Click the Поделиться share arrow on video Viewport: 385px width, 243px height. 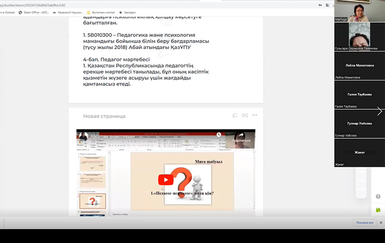(x=241, y=136)
